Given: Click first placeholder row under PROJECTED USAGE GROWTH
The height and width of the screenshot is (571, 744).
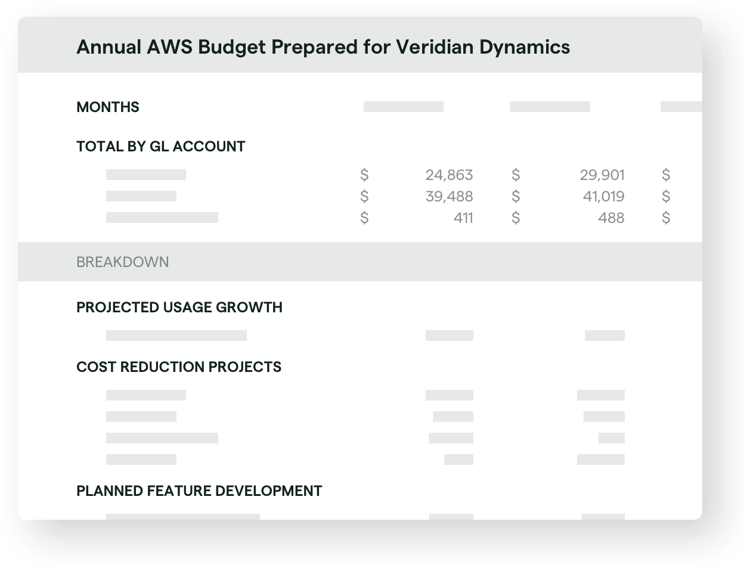Looking at the screenshot, I should 176,336.
